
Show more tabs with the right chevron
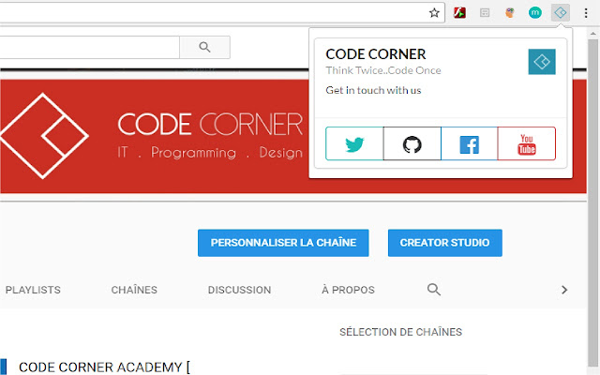tap(564, 290)
